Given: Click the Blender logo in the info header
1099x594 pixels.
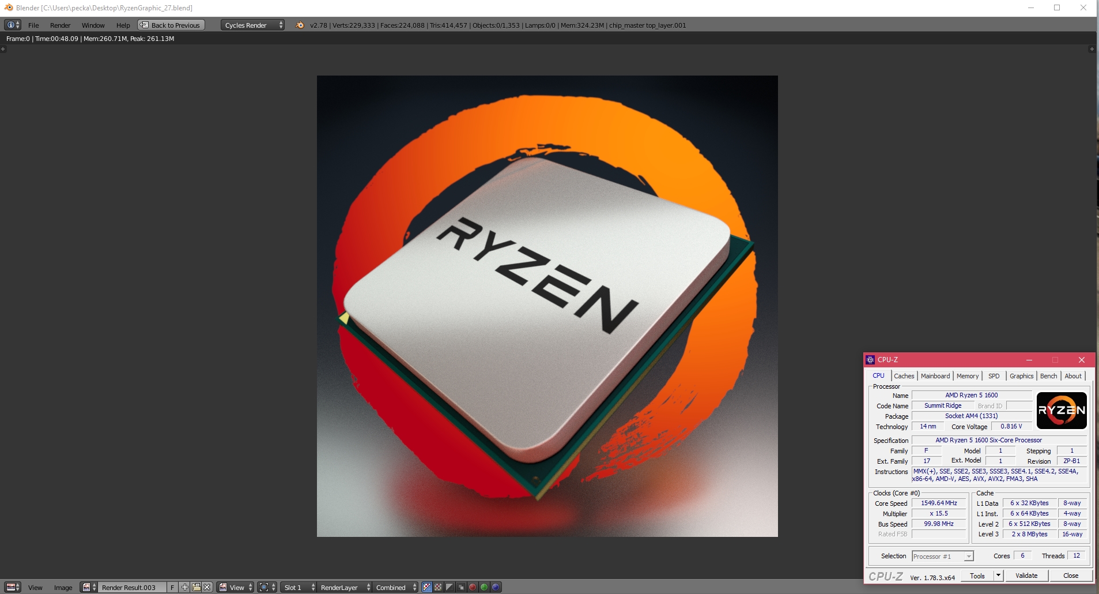Looking at the screenshot, I should coord(299,25).
